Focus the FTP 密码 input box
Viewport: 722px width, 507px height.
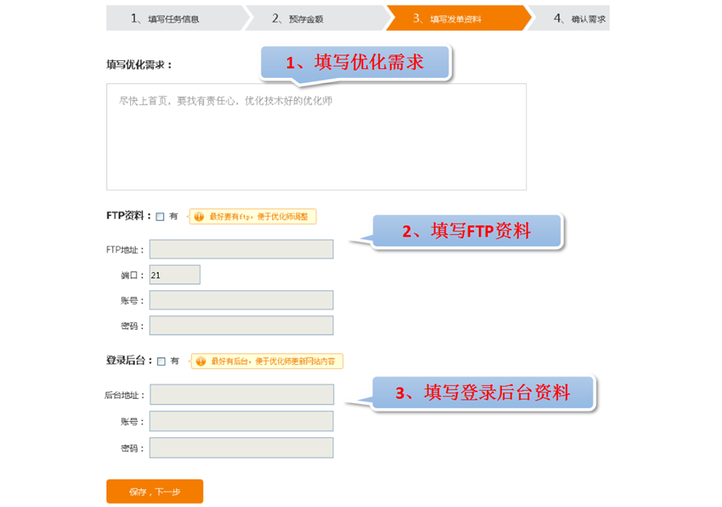(241, 325)
